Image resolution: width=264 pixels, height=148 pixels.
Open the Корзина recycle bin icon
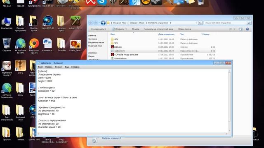(7, 43)
